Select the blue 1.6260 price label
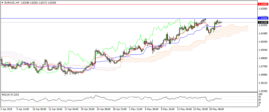 [x=262, y=18]
